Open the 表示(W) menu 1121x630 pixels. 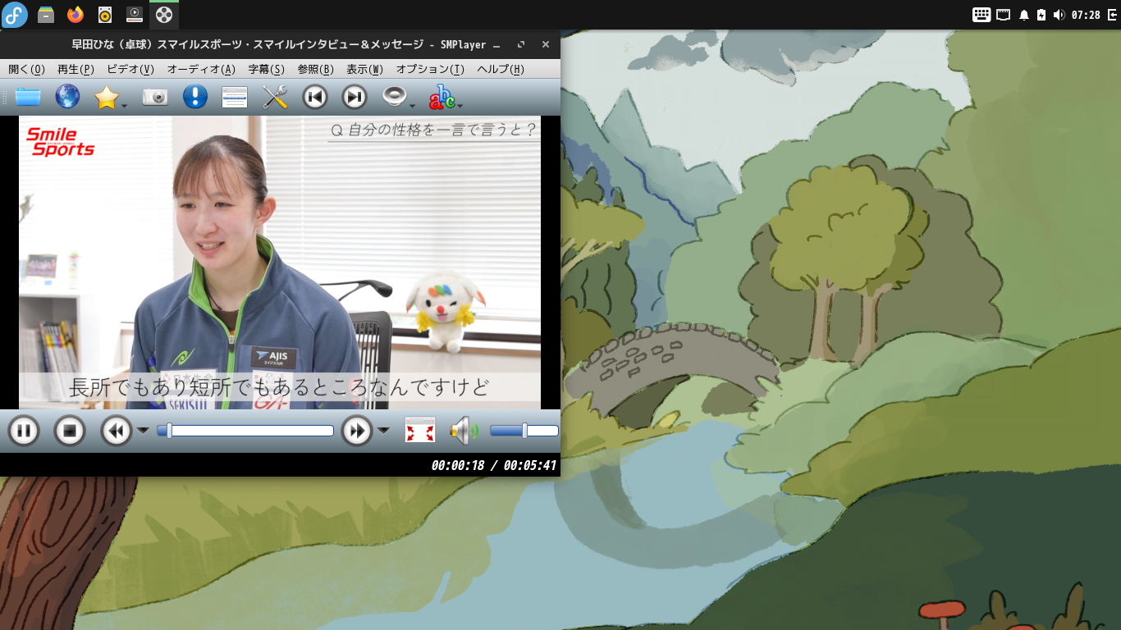pyautogui.click(x=365, y=70)
